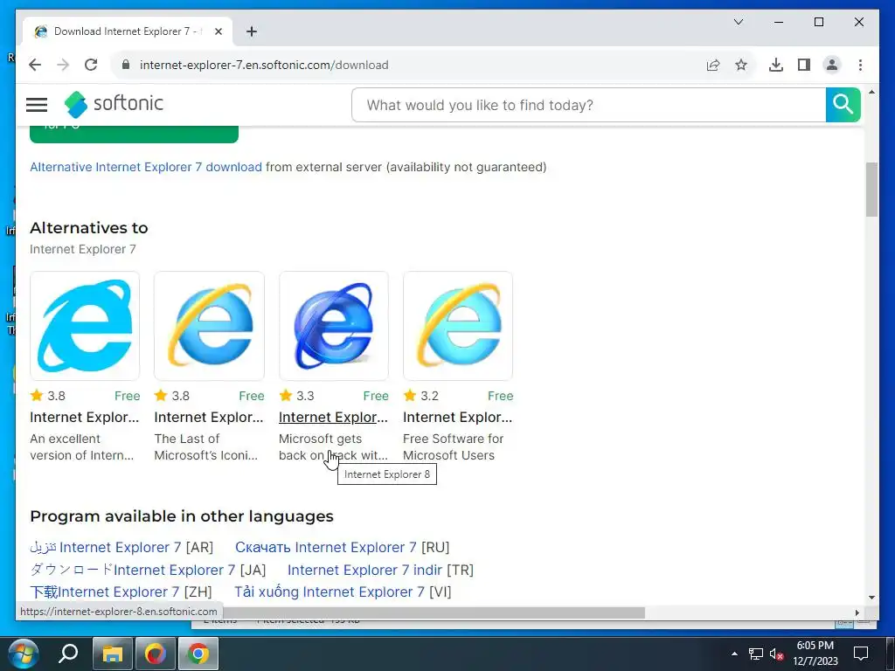Open network status tray icon
This screenshot has height=671, width=895.
tap(756, 654)
